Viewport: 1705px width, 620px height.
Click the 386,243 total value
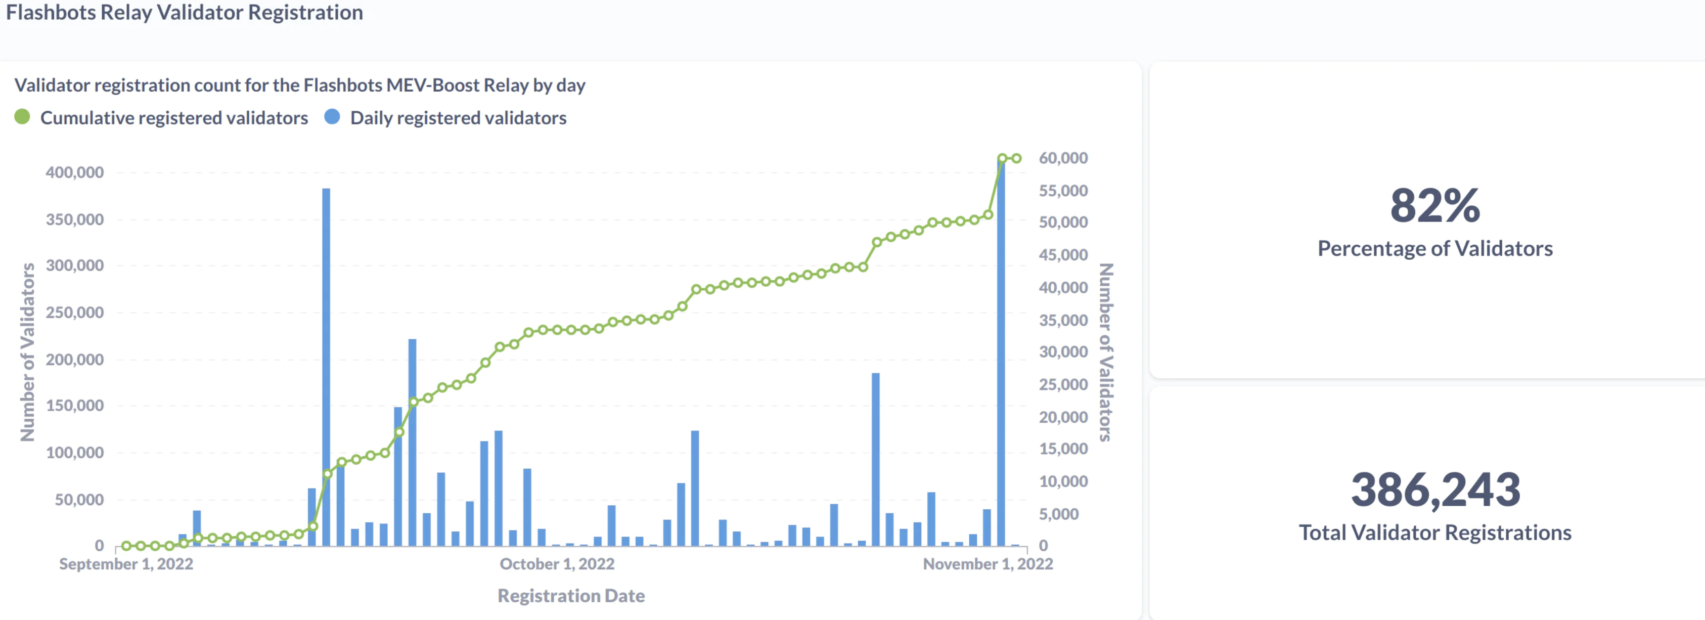point(1435,491)
